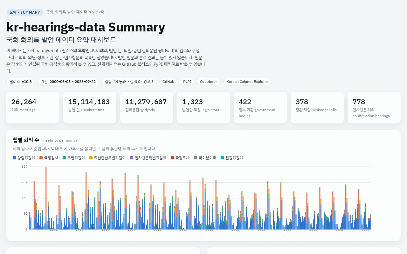Viewport: 407px width, 254px height.
Task: Click the 2014 x-axis label
Action: (x=209, y=230)
